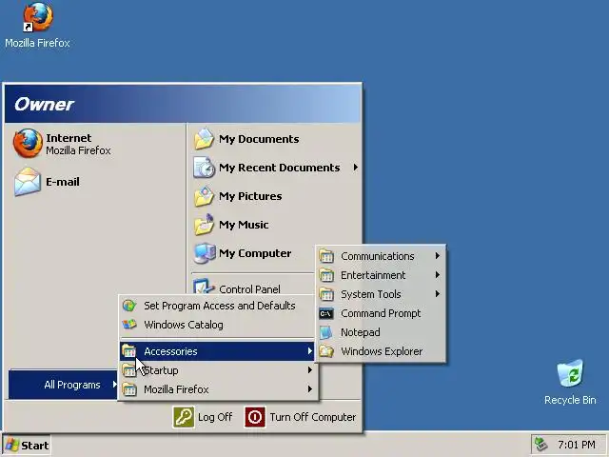Click the Set Program Access globe icon
Image resolution: width=609 pixels, height=457 pixels.
129,306
